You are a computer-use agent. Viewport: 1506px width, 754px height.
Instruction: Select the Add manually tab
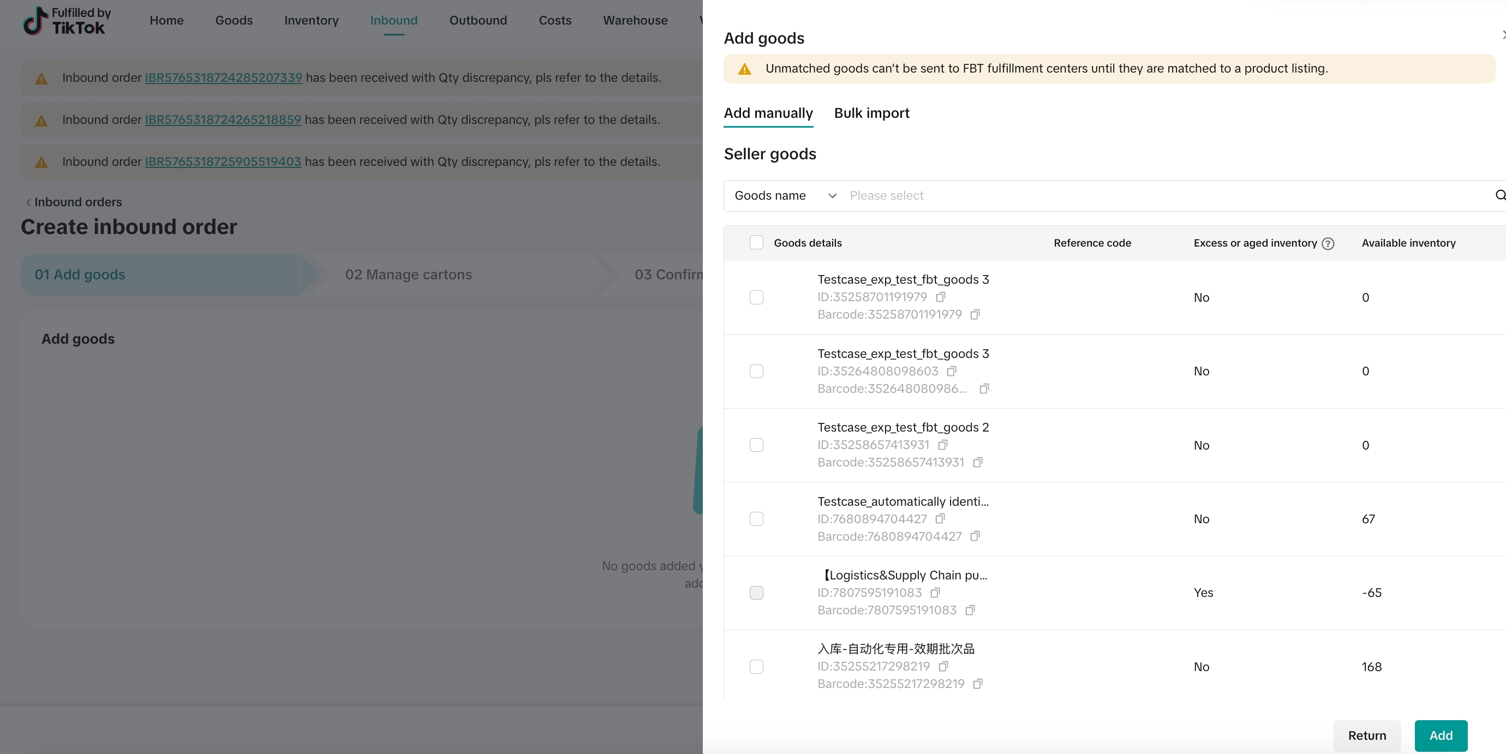coord(768,113)
